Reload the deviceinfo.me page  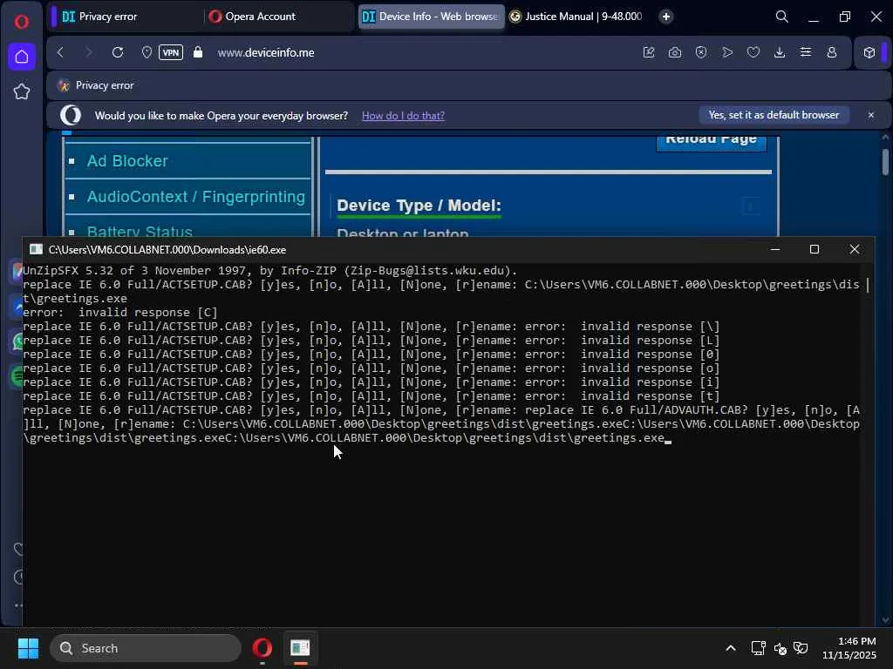click(x=118, y=52)
